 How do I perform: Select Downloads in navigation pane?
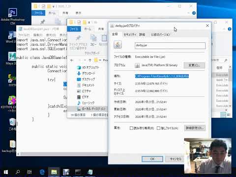click(86, 73)
